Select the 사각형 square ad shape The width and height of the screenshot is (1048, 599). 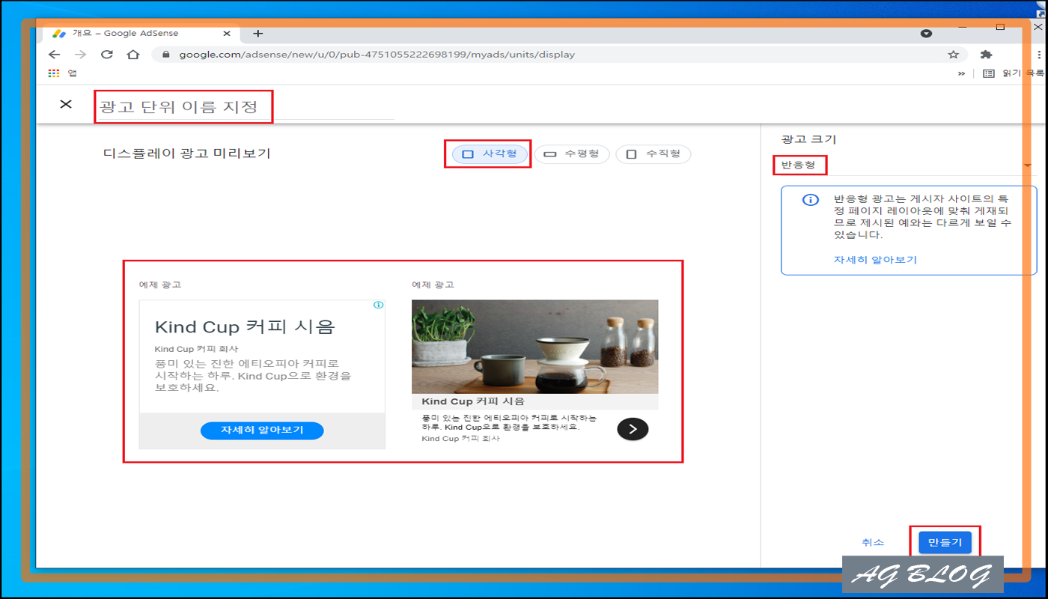click(490, 153)
